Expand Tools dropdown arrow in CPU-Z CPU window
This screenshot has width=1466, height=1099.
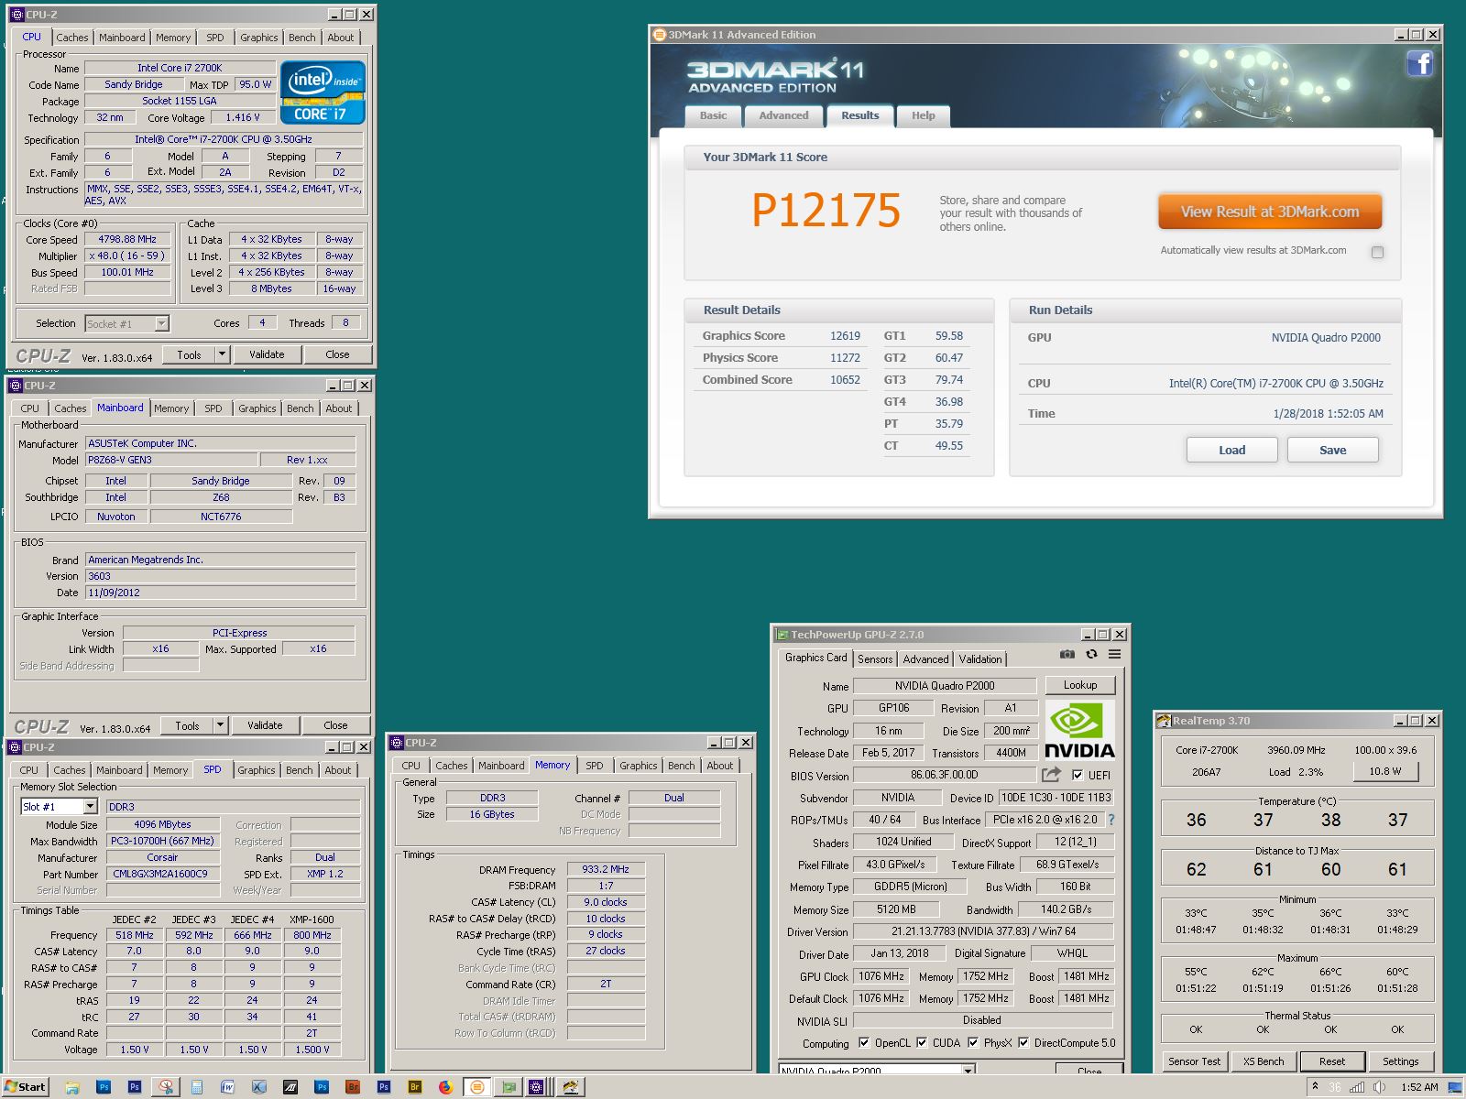(222, 354)
